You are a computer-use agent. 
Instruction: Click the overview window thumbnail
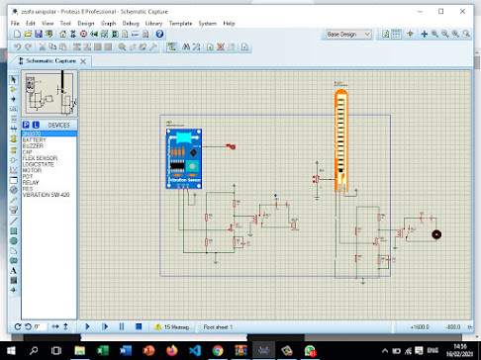49,93
